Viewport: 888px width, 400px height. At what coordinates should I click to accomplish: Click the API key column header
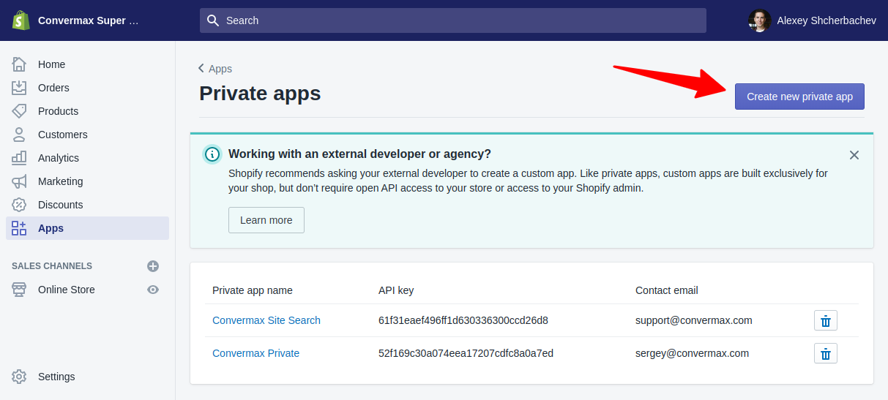point(396,290)
